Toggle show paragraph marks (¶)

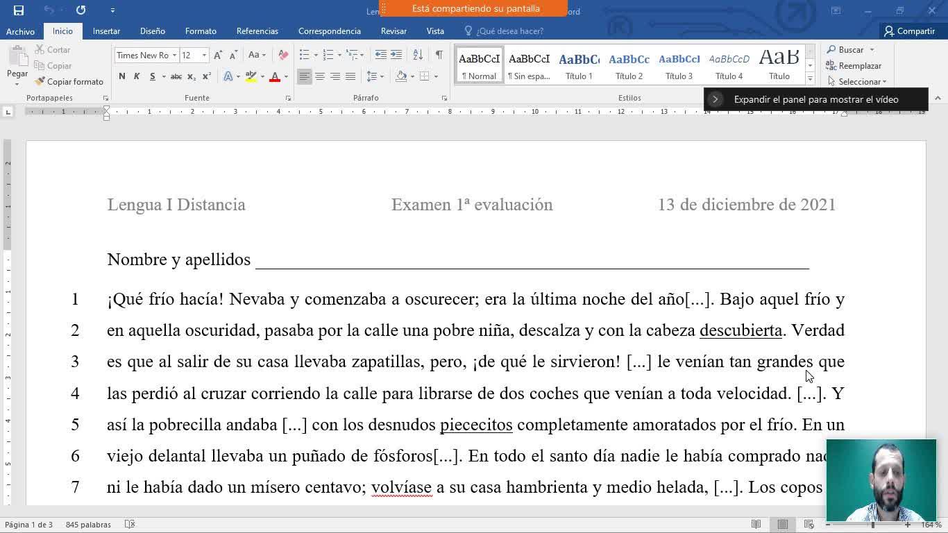click(439, 55)
